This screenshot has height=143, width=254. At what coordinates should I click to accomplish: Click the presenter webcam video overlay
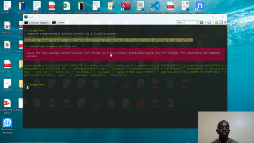coord(226,127)
